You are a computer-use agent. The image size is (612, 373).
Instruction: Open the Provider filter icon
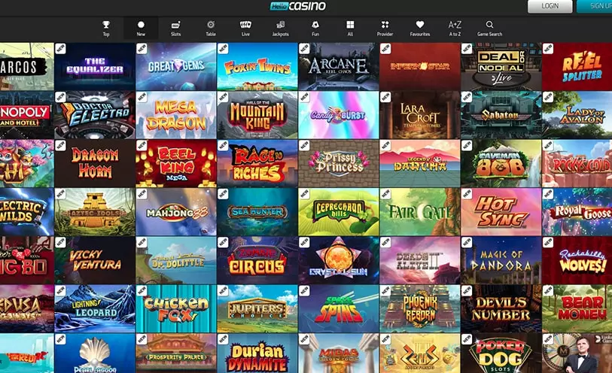pos(385,25)
